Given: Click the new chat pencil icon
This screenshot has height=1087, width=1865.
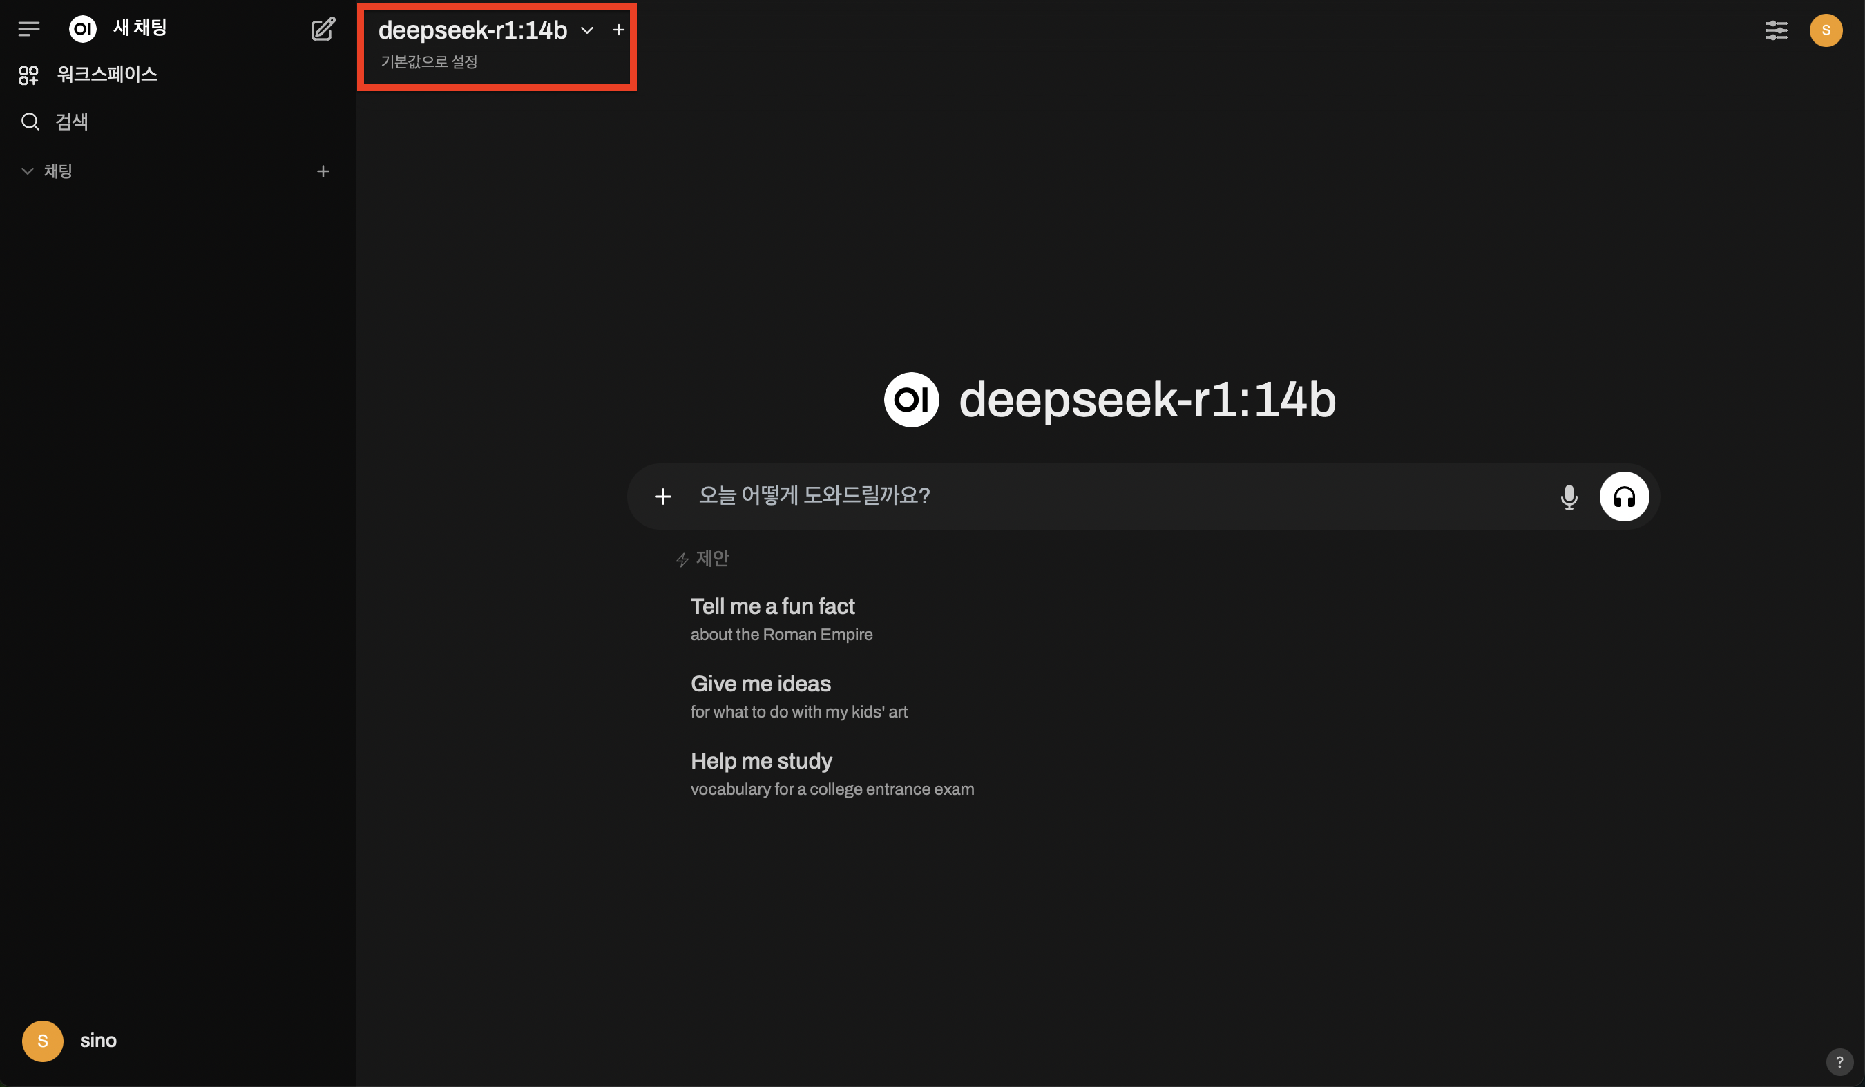Looking at the screenshot, I should (323, 29).
